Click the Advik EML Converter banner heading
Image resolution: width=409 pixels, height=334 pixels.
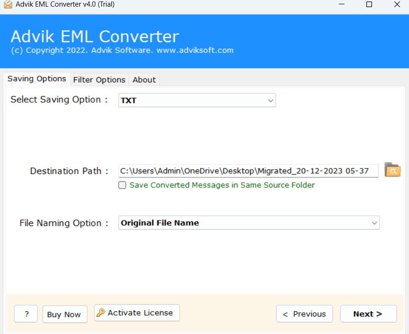tap(95, 36)
